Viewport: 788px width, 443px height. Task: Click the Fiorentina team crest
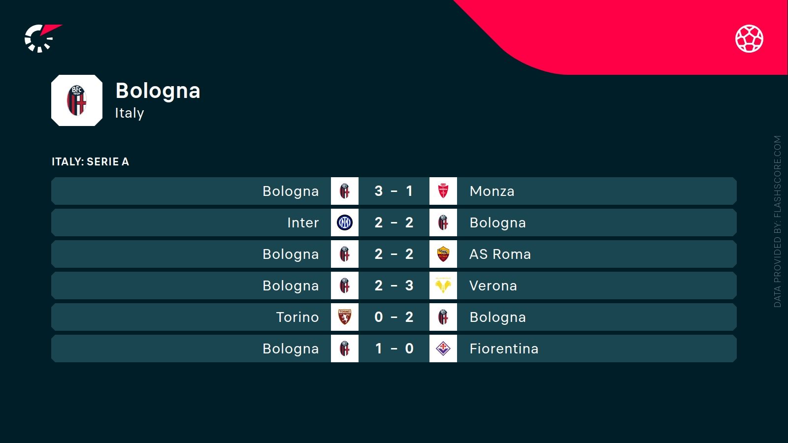(x=443, y=348)
